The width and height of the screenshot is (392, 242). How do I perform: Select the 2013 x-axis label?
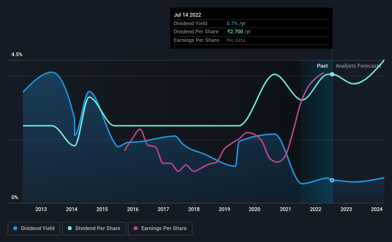41,209
